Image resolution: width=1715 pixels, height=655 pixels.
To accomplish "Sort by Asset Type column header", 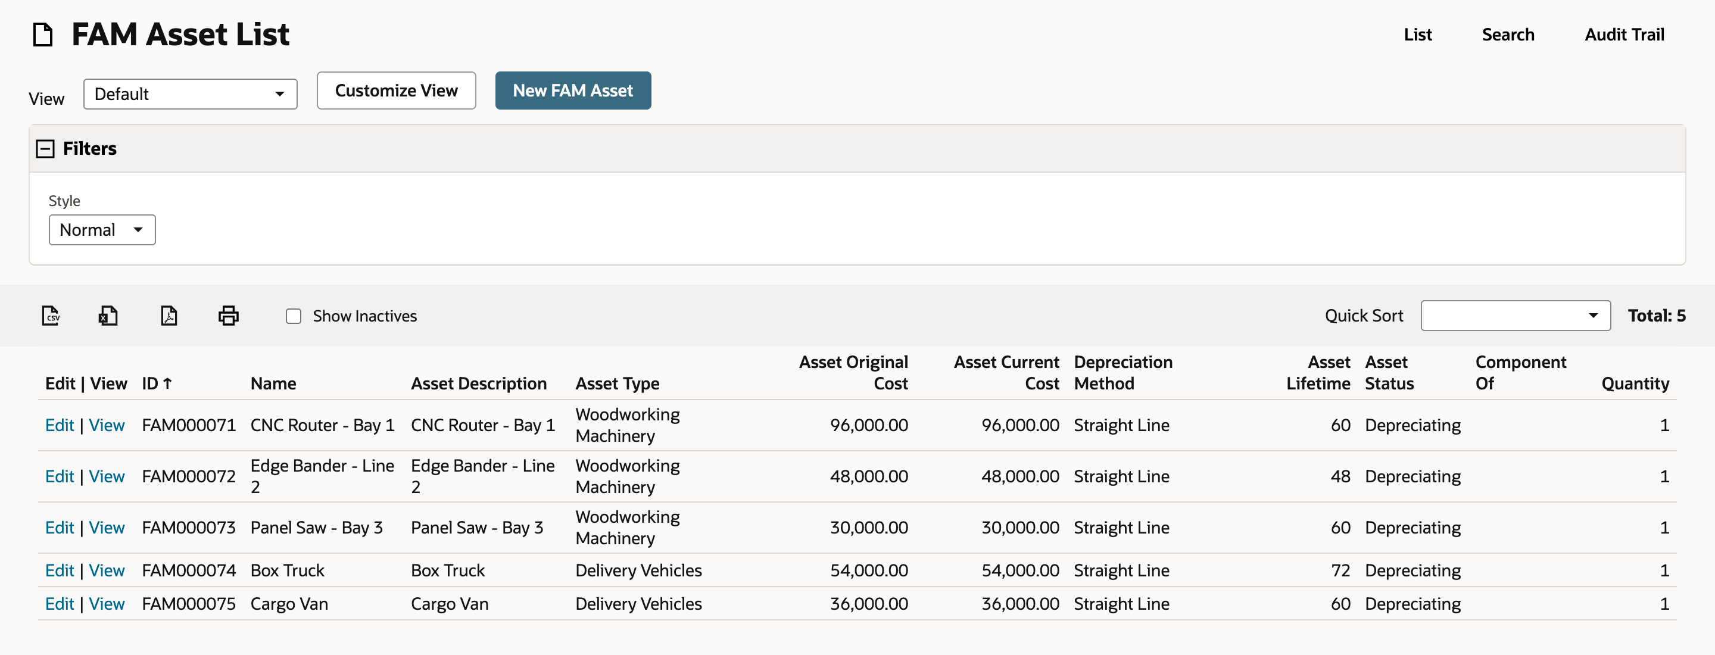I will (x=617, y=383).
